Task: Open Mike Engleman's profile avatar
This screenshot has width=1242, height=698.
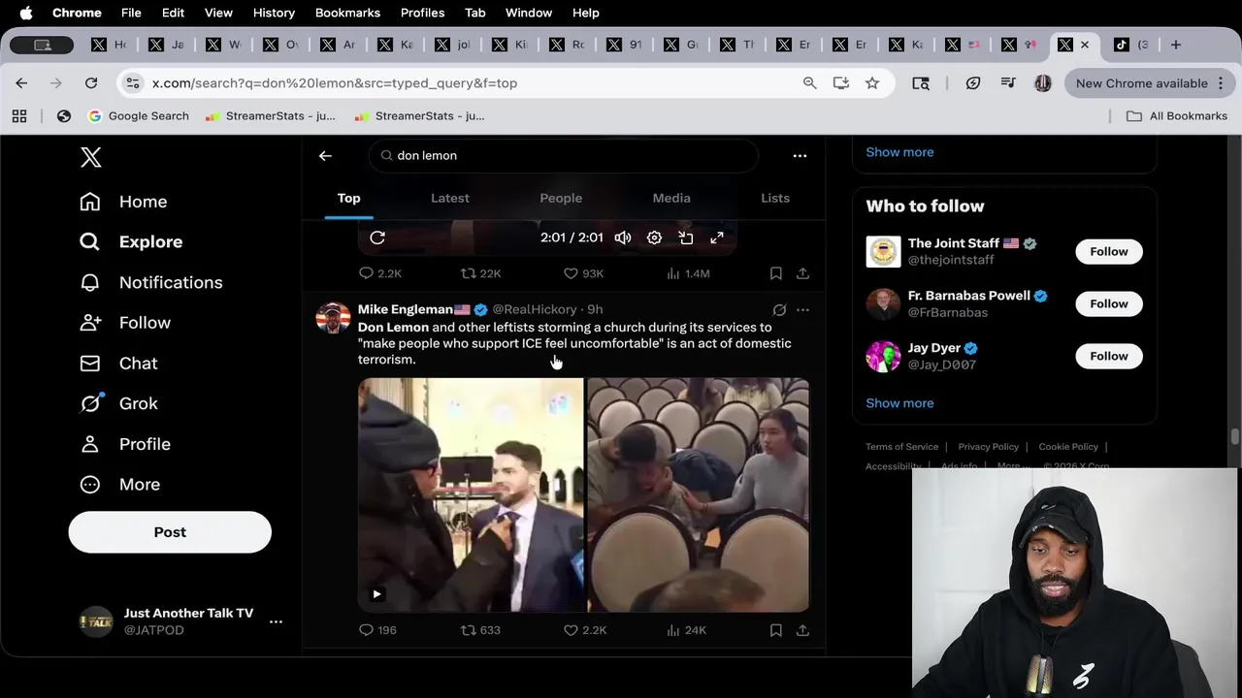Action: click(x=333, y=318)
